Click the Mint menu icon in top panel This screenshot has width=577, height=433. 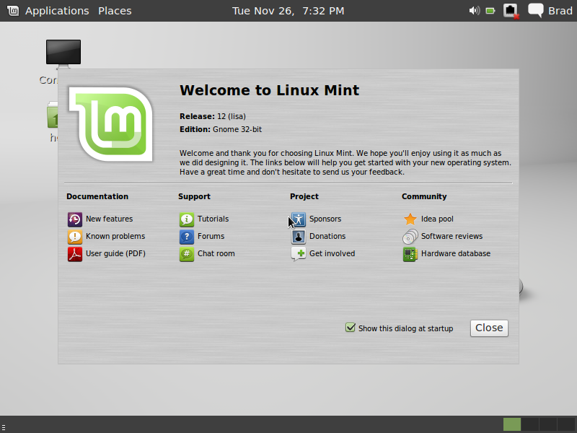(x=13, y=11)
